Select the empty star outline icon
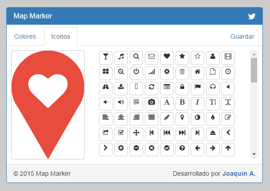Viewport: 270px width, 191px height. point(198,58)
